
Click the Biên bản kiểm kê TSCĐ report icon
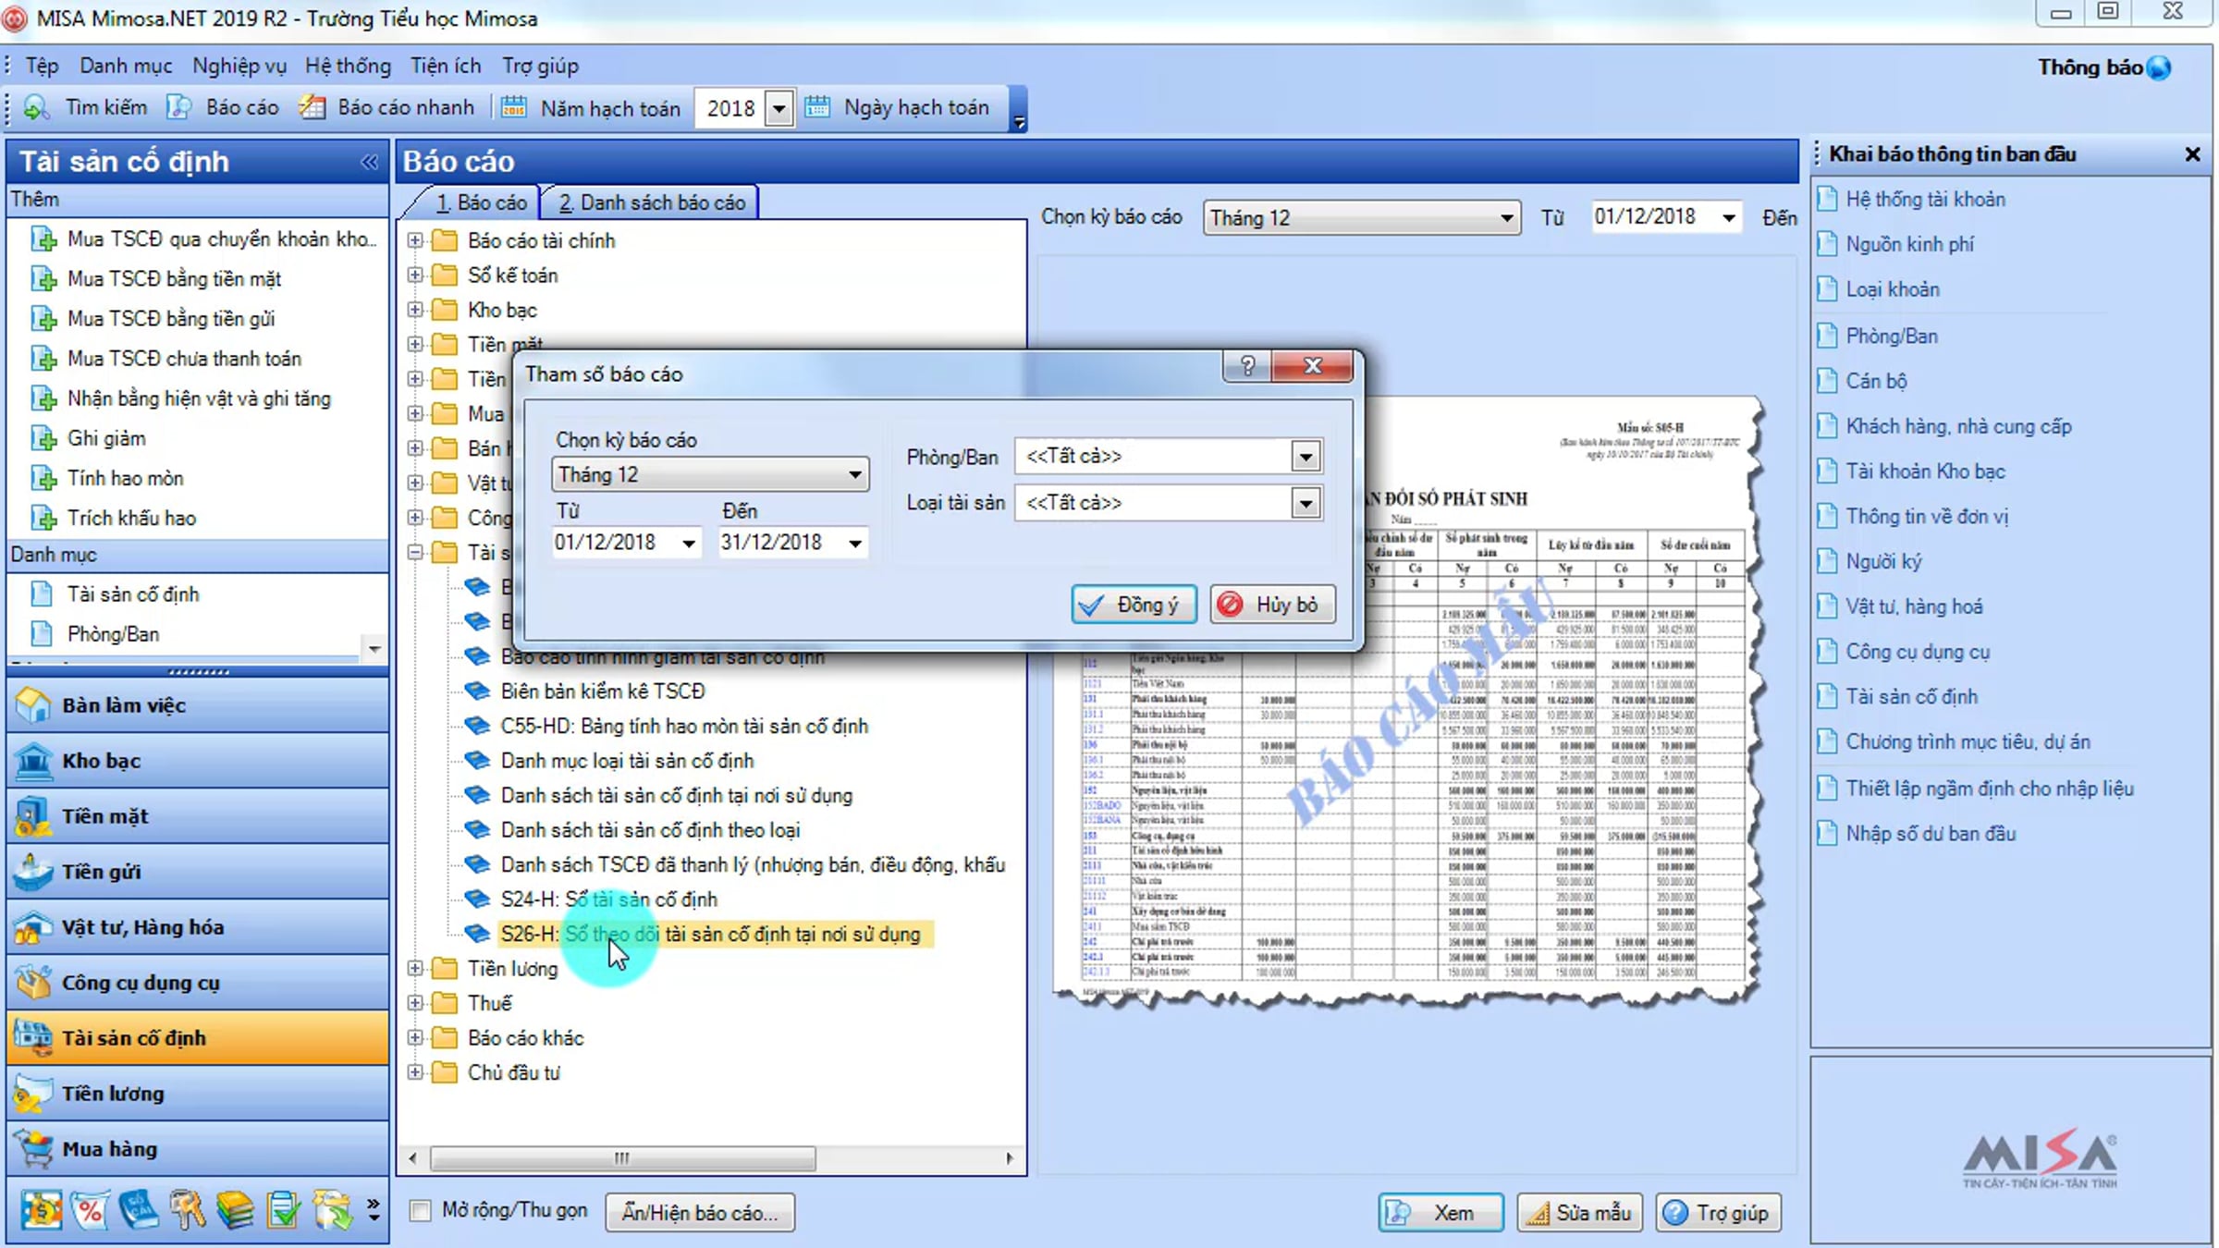point(477,691)
